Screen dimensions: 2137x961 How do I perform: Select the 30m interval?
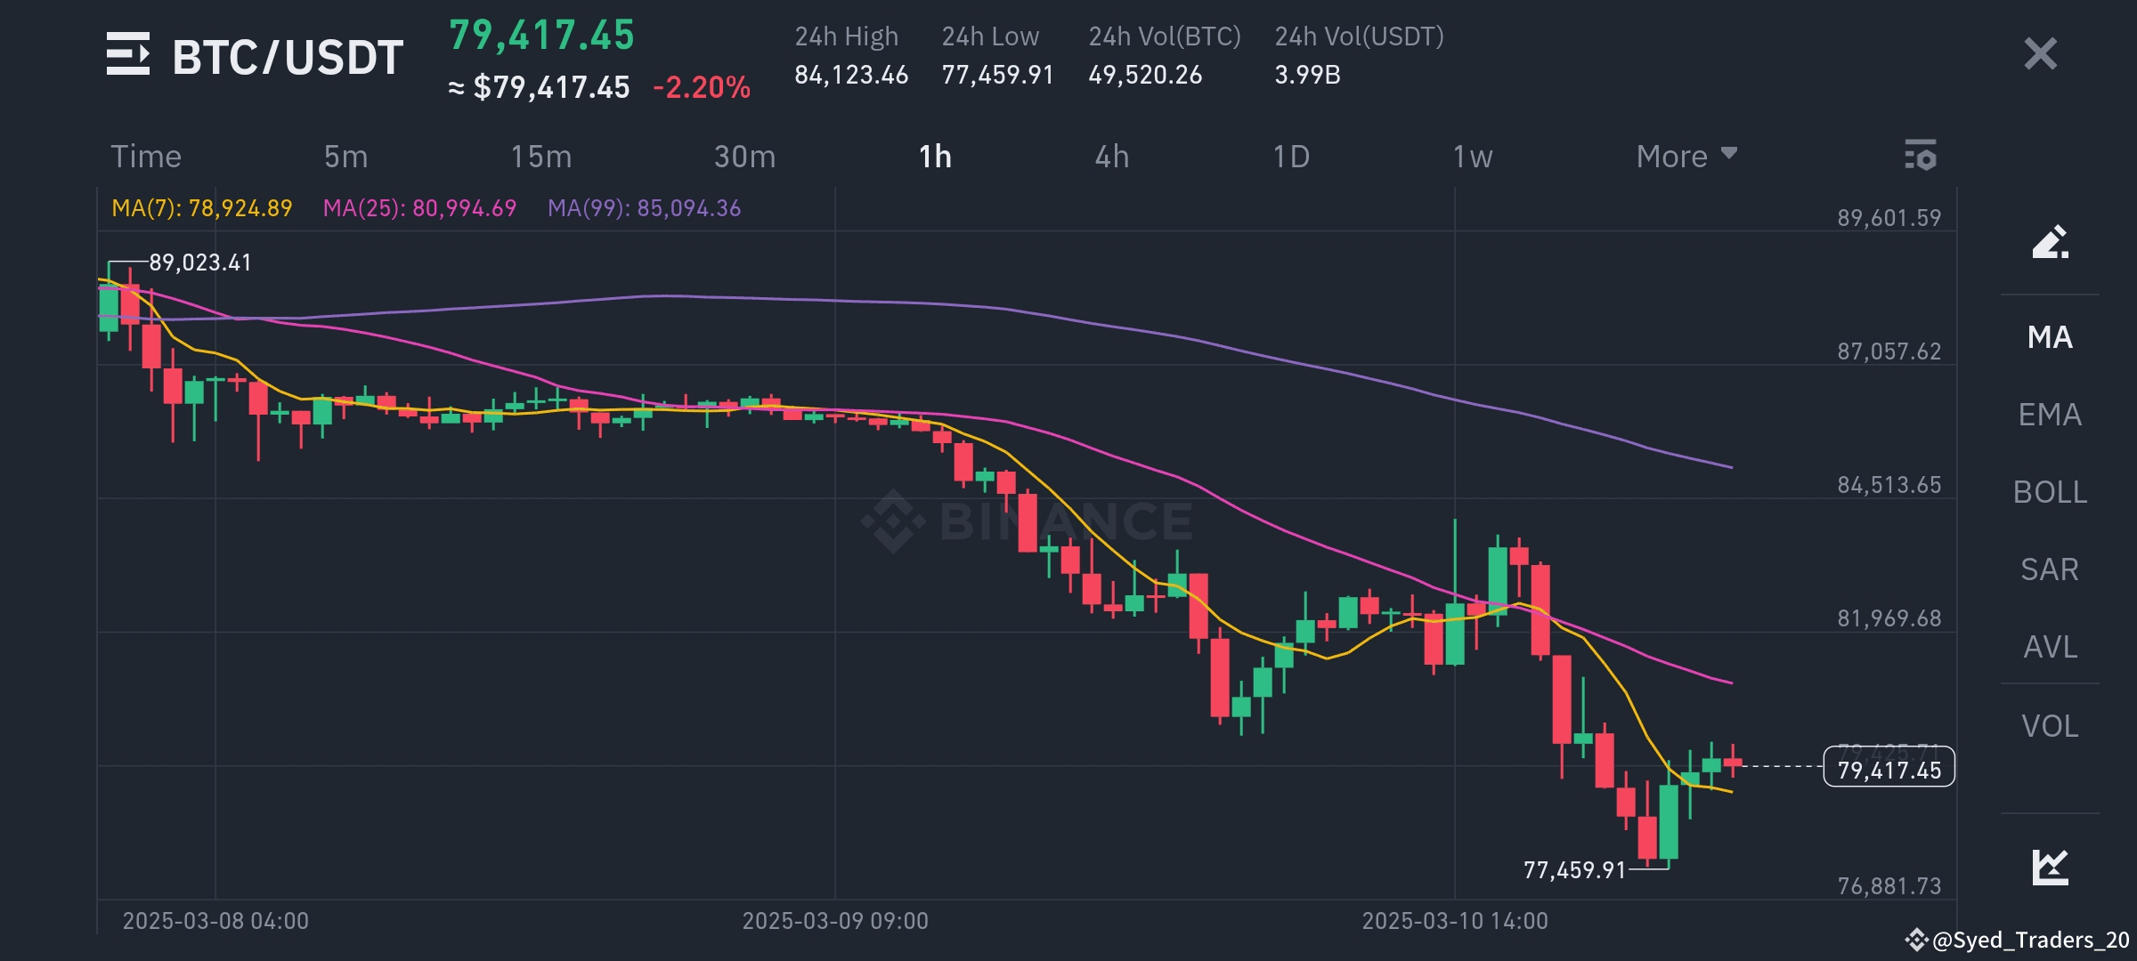click(x=744, y=157)
